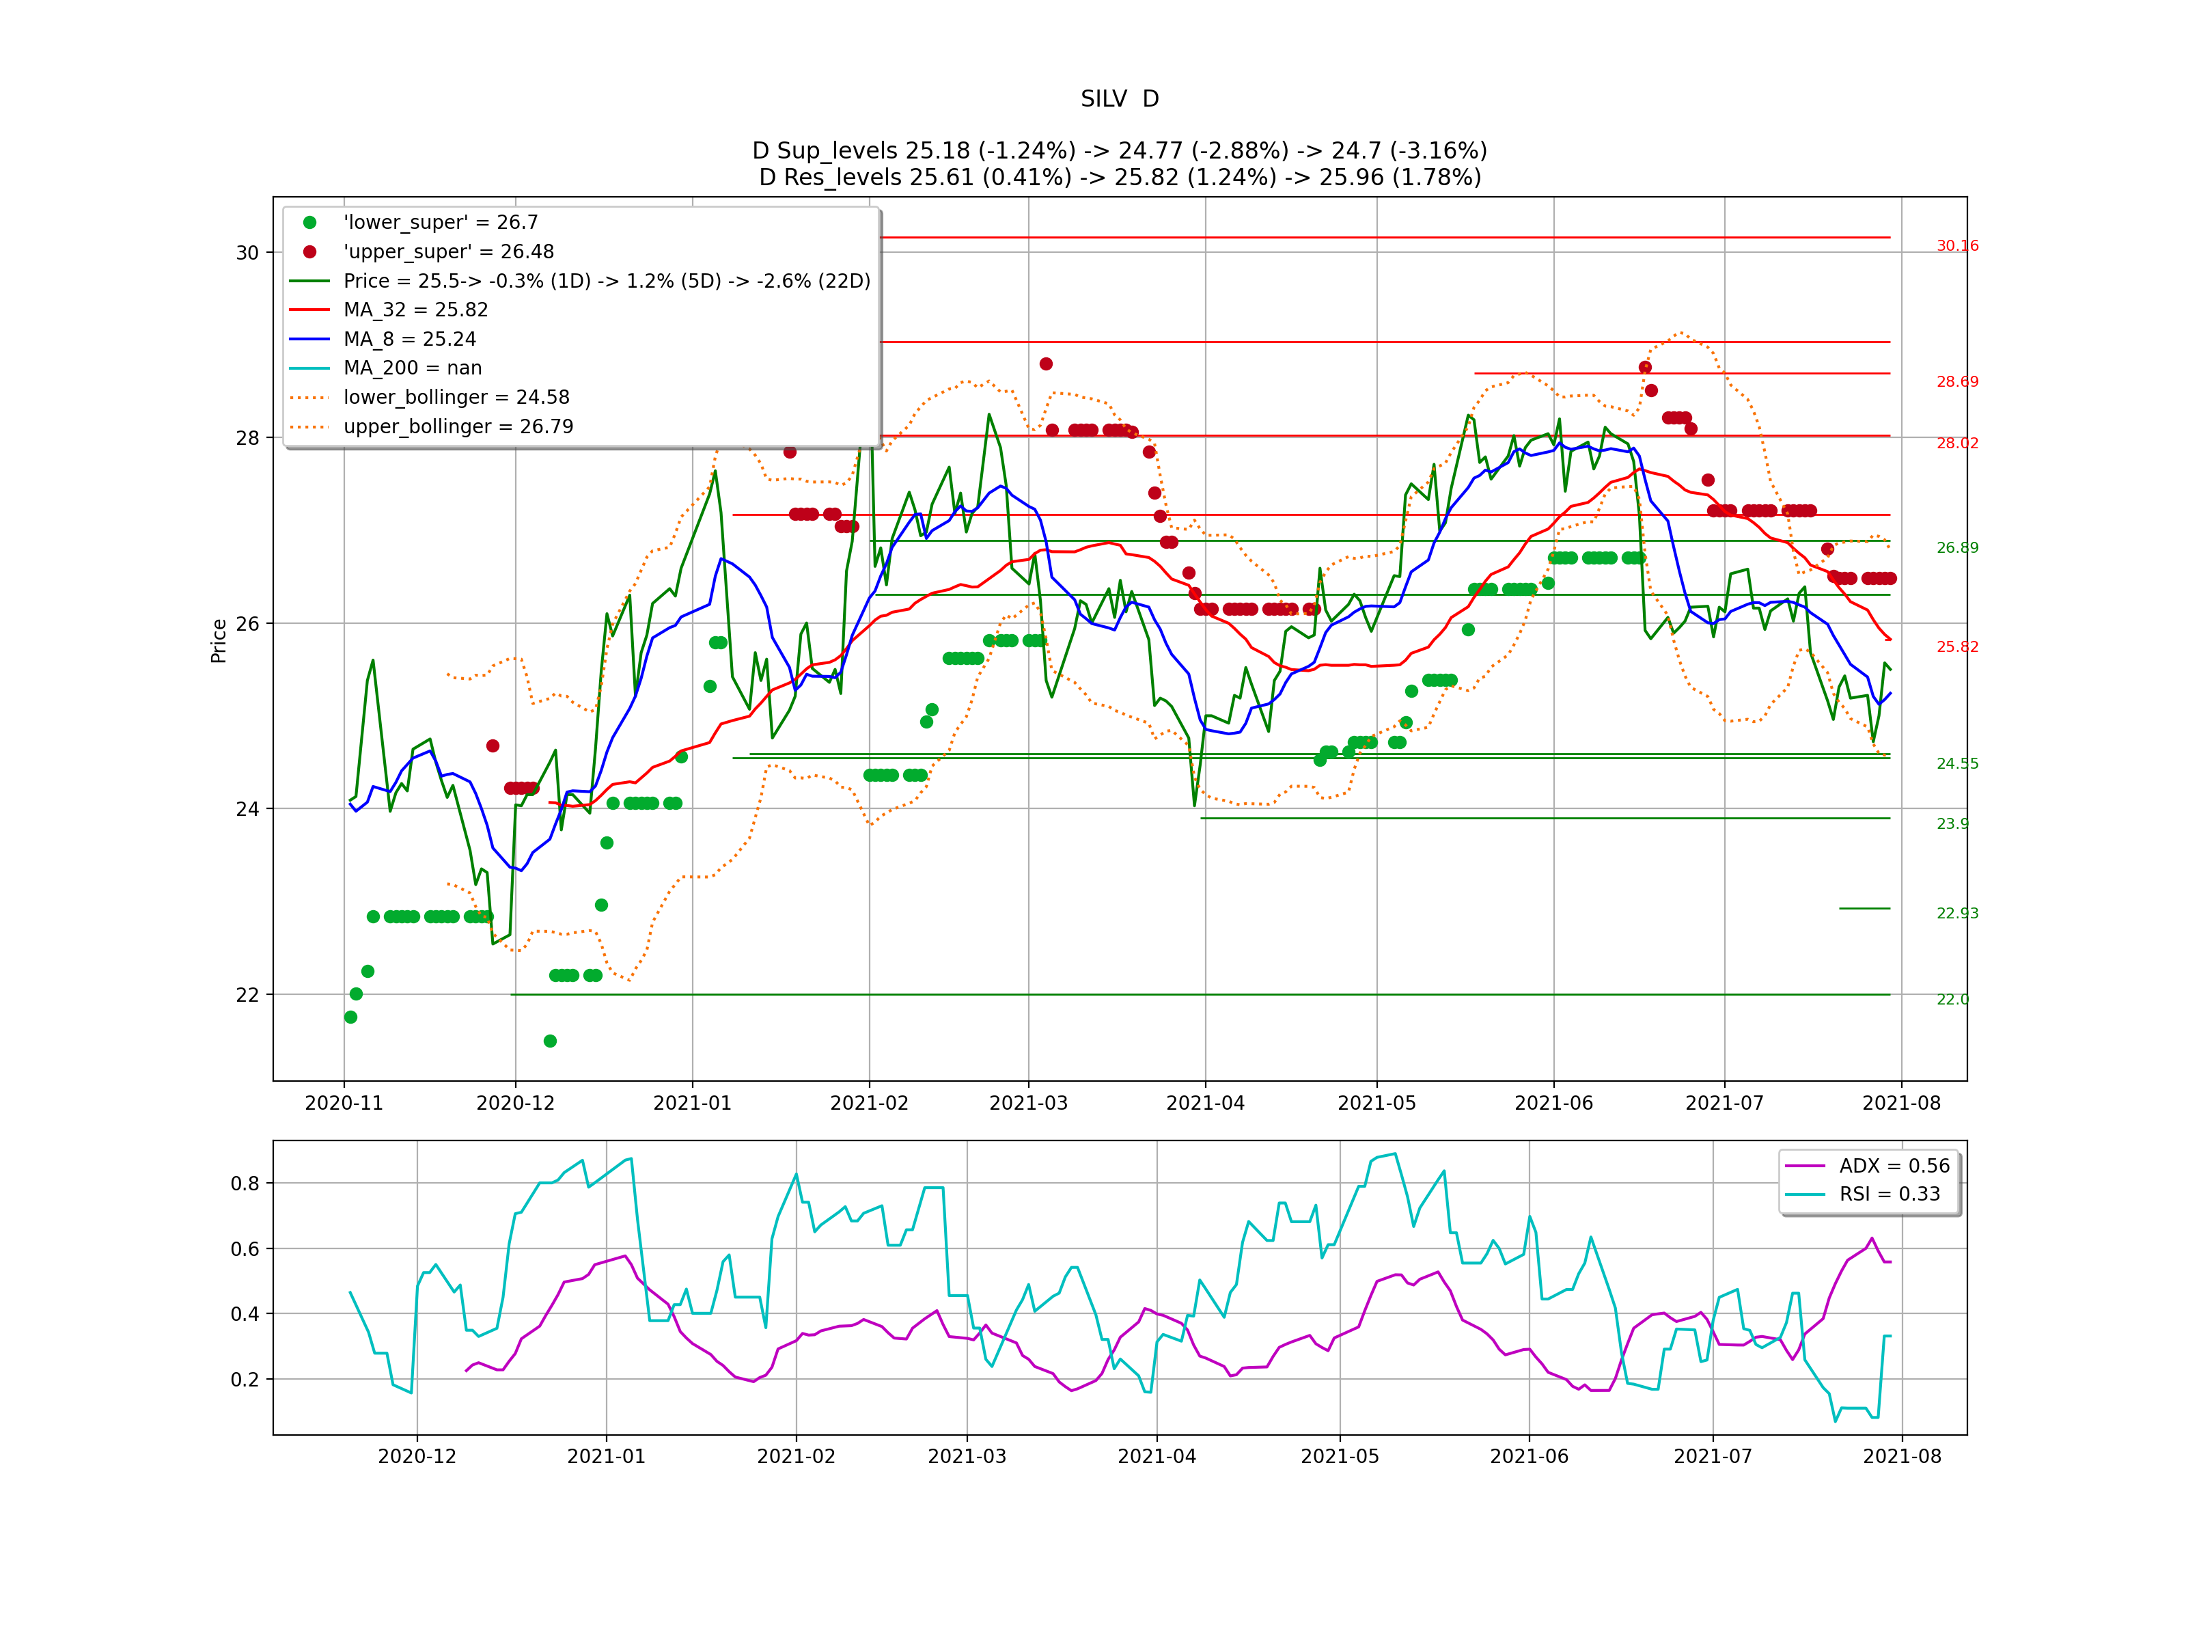This screenshot has height=1640, width=2186.
Task: Click the upper_bollinger = 26.79 legend entry
Action: tap(458, 426)
